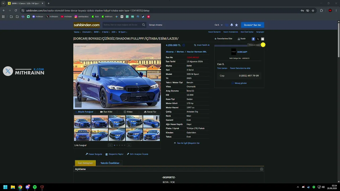Open the Sanal Tur gallery tab
The height and width of the screenshot is (191, 340).
click(x=150, y=112)
